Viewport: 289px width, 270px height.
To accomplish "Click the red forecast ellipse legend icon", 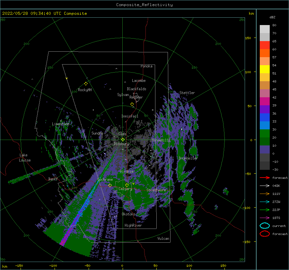I will pos(265,234).
